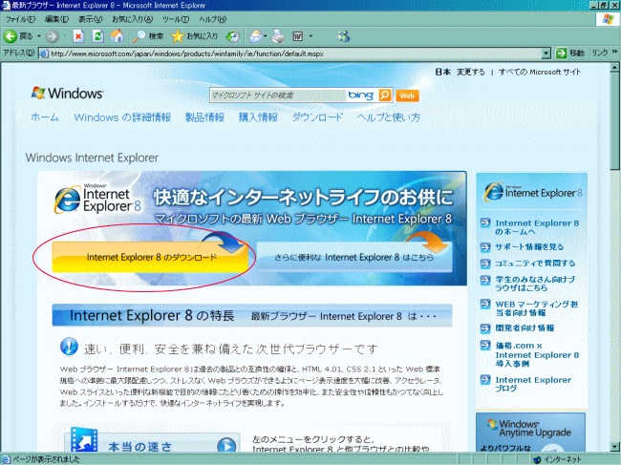The height and width of the screenshot is (465, 621).
Task: Click the Back arrow button
Action: point(11,36)
